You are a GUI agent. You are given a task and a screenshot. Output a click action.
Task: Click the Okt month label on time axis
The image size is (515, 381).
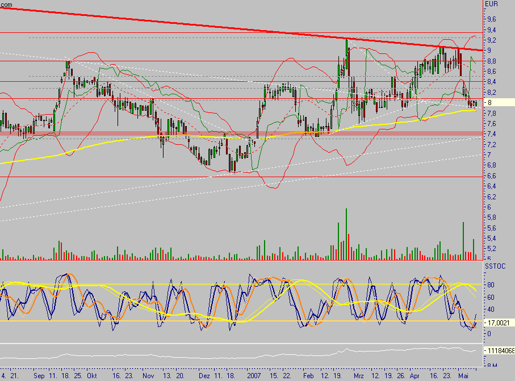pos(92,375)
